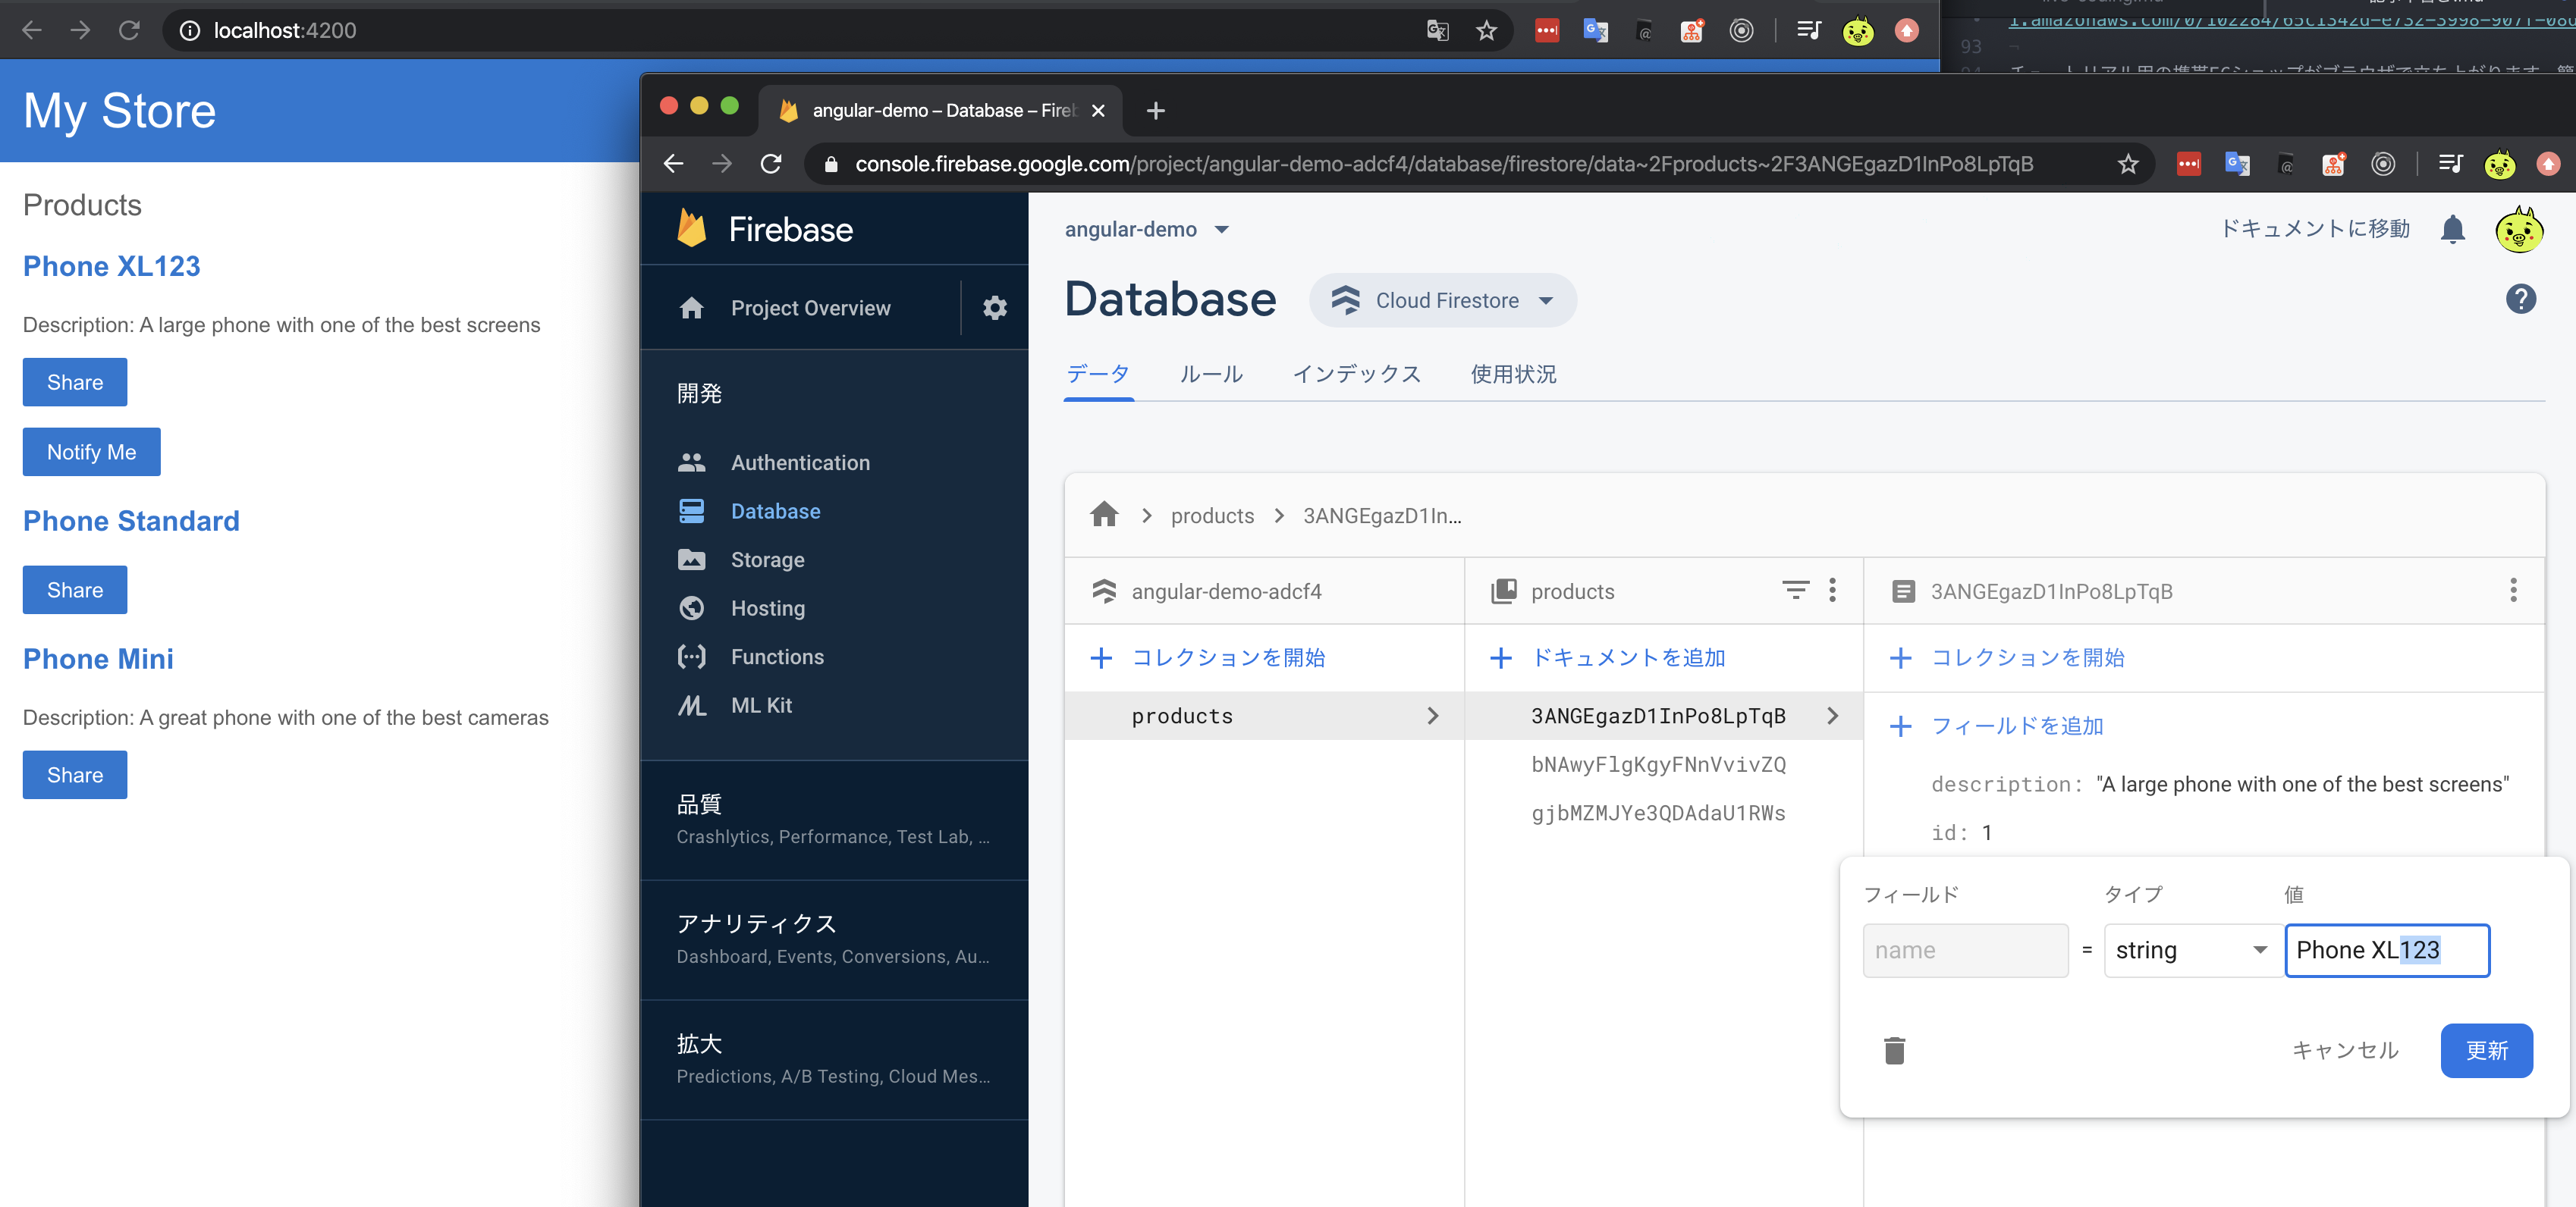Click the Notify Me button

[91, 452]
